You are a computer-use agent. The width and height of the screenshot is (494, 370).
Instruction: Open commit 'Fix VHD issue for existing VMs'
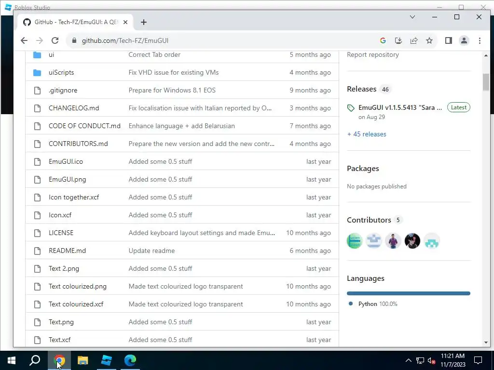pyautogui.click(x=174, y=72)
